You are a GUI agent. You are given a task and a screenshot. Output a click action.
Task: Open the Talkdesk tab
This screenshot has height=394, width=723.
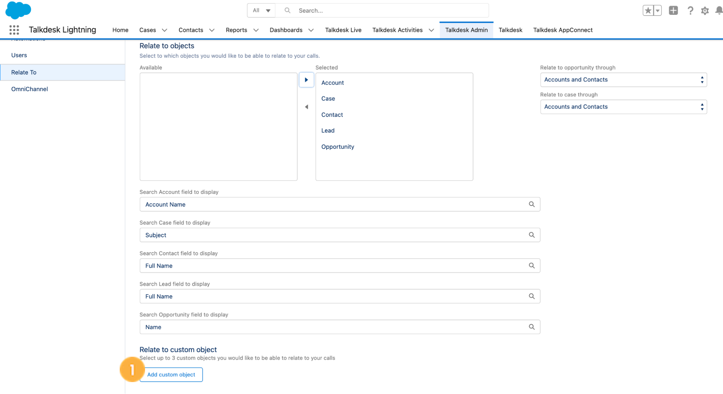click(510, 30)
